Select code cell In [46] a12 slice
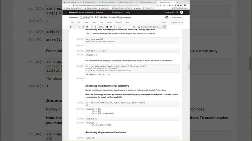This screenshot has height=141, width=252. click(x=132, y=119)
